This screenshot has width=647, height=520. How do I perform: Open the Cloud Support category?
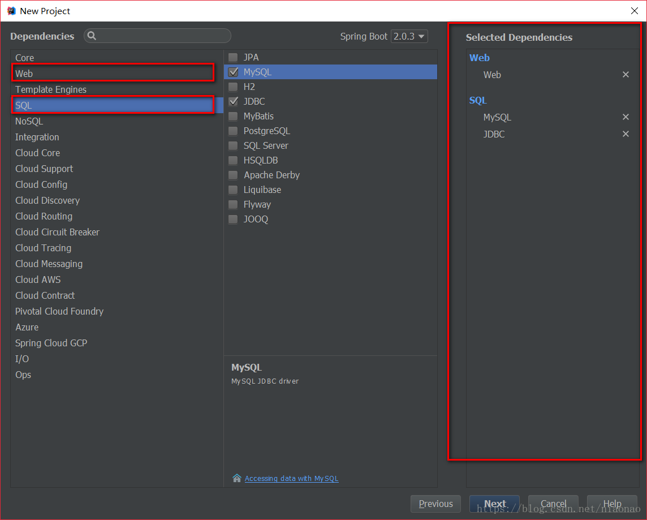point(117,169)
